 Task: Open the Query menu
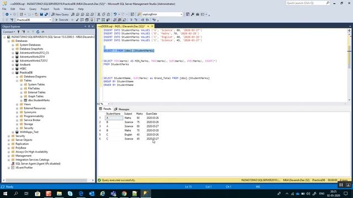pyautogui.click(x=33, y=9)
